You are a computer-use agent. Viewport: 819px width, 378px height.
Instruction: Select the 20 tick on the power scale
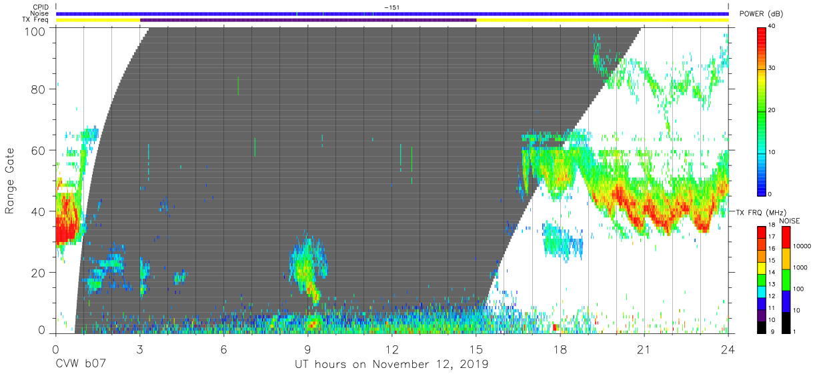pyautogui.click(x=773, y=110)
